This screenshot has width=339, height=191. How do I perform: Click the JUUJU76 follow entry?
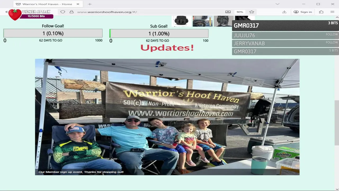(x=286, y=35)
